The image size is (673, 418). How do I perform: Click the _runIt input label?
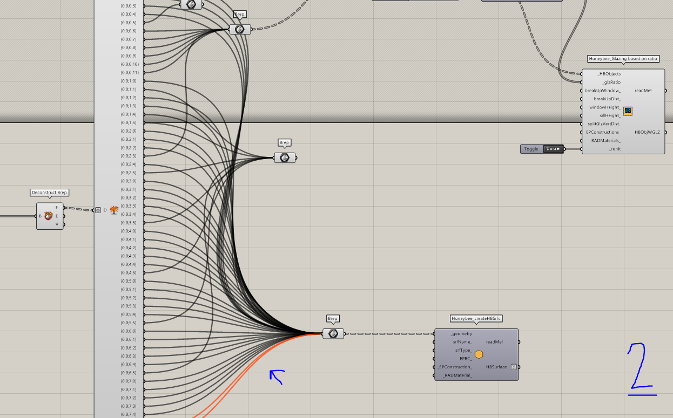[615, 149]
